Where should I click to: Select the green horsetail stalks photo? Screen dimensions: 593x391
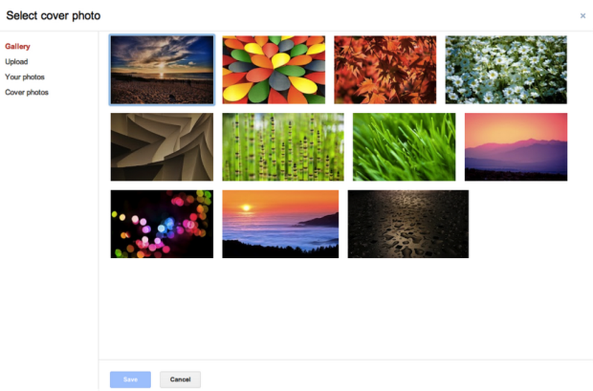(x=283, y=147)
